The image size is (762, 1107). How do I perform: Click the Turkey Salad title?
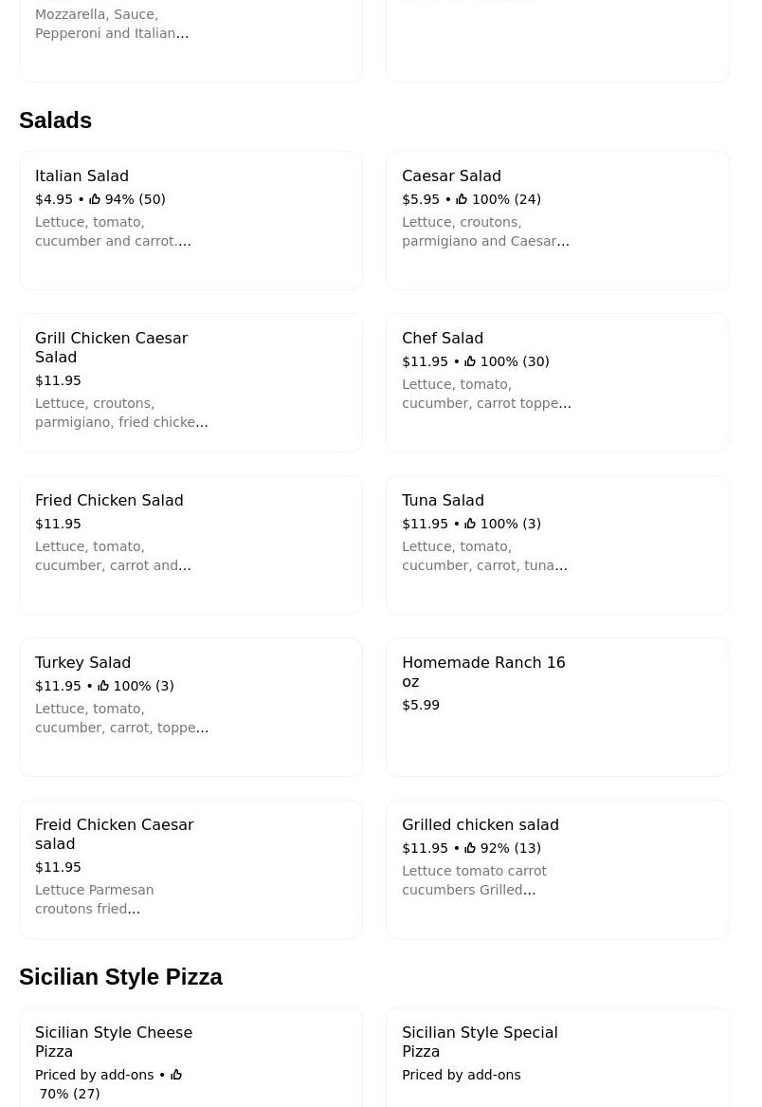pos(82,663)
